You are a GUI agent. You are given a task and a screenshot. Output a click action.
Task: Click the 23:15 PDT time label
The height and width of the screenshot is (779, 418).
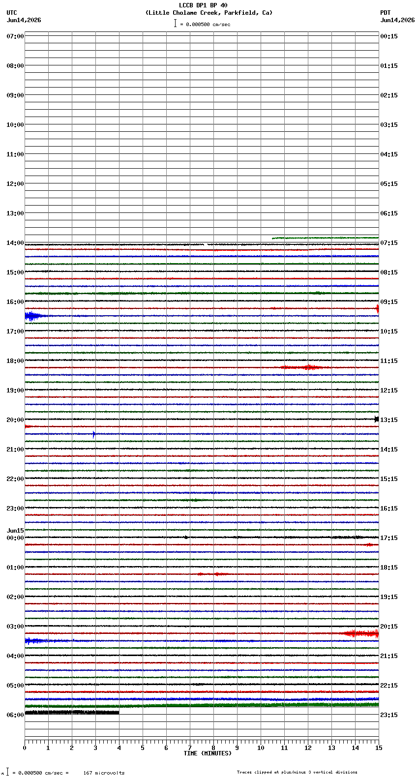(x=388, y=715)
